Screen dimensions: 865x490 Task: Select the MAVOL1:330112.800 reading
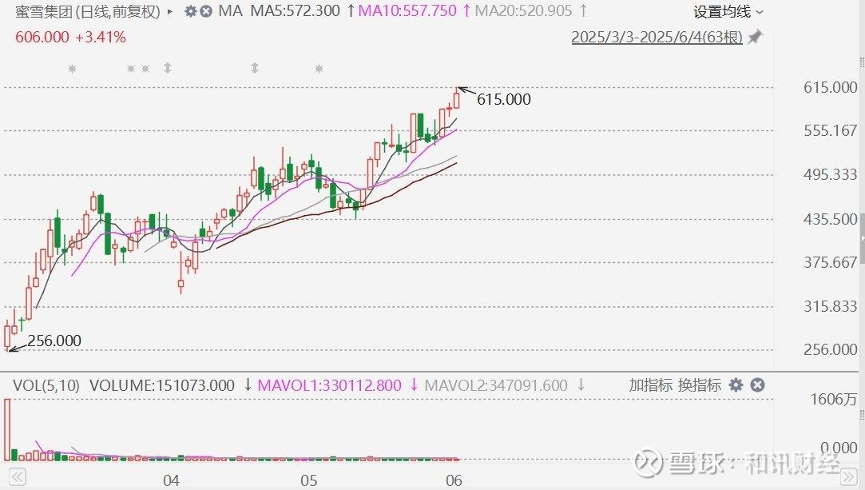coord(329,385)
